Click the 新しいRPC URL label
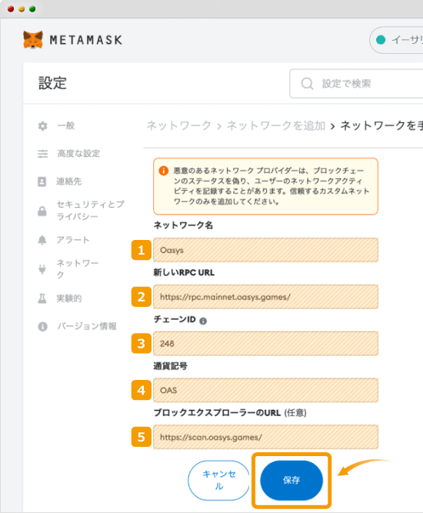The image size is (423, 513). point(184,272)
